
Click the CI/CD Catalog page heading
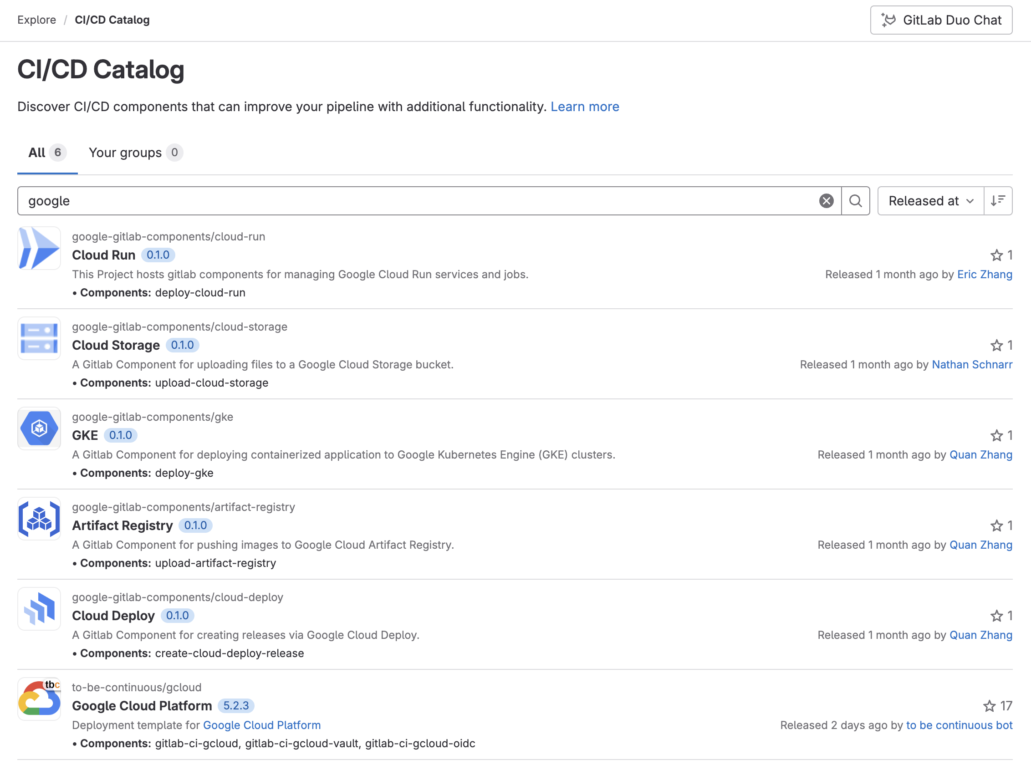101,70
